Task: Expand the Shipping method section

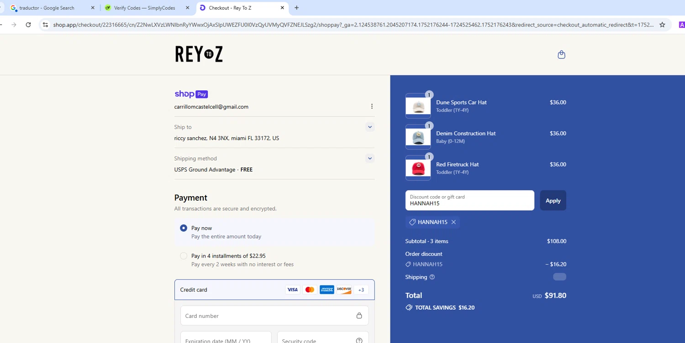Action: [x=370, y=158]
